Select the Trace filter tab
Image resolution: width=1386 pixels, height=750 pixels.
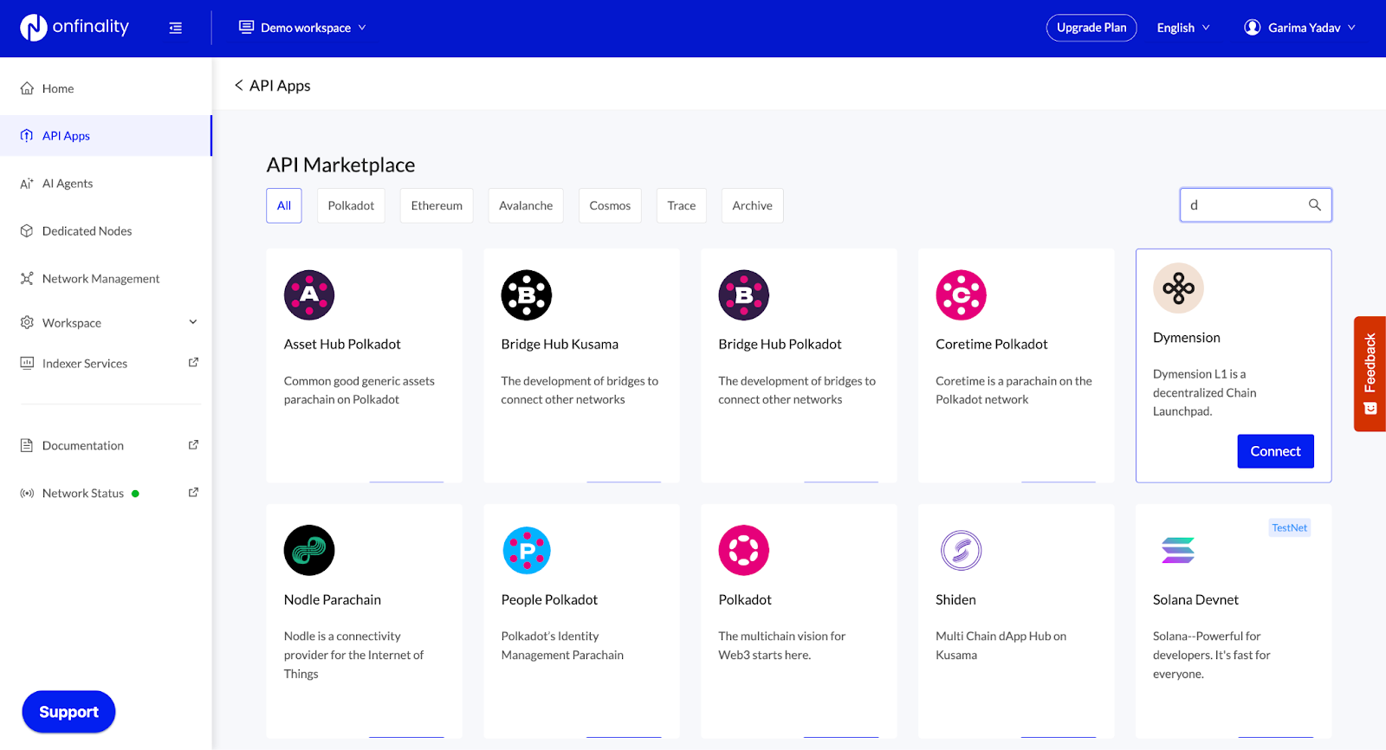(x=682, y=206)
